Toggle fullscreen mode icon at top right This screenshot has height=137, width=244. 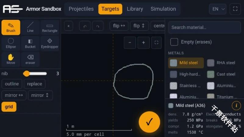click(x=235, y=9)
